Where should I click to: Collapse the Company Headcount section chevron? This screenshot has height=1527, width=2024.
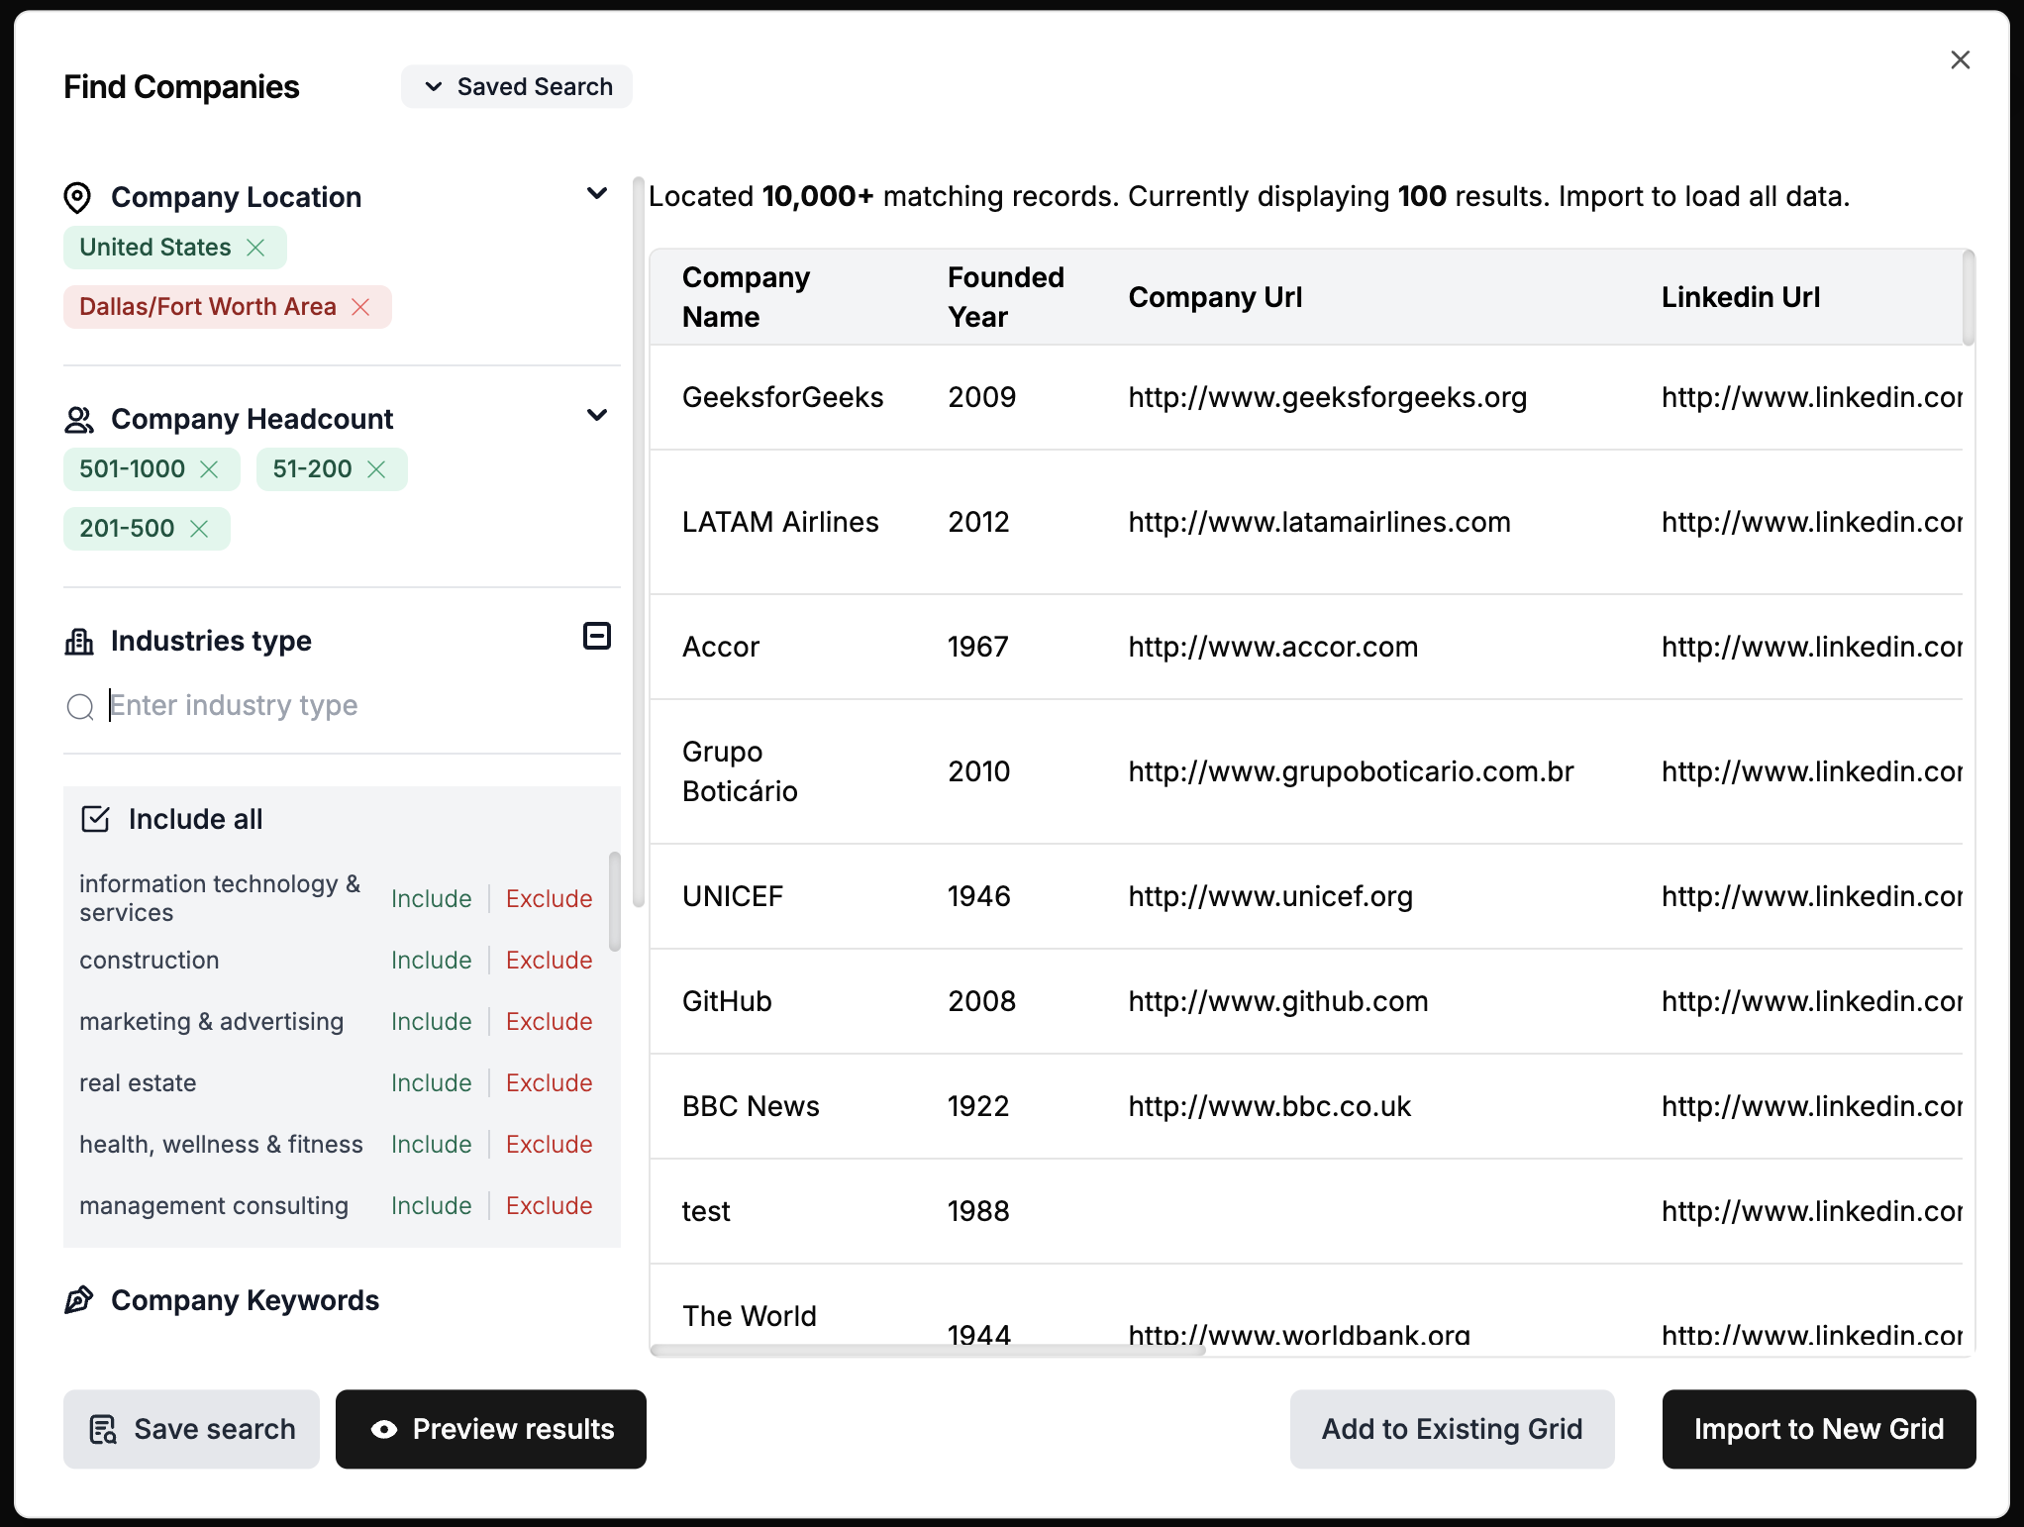tap(597, 415)
